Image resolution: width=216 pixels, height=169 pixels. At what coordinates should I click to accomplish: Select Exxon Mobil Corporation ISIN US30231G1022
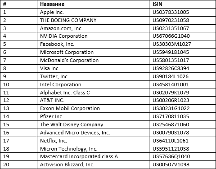click(x=171, y=108)
